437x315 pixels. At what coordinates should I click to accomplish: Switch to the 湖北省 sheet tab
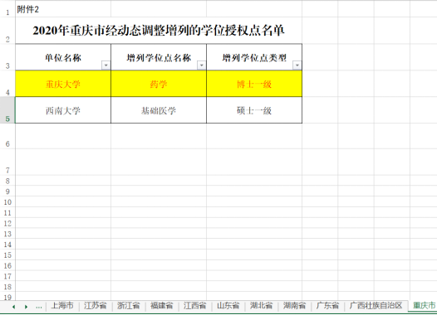click(x=261, y=306)
